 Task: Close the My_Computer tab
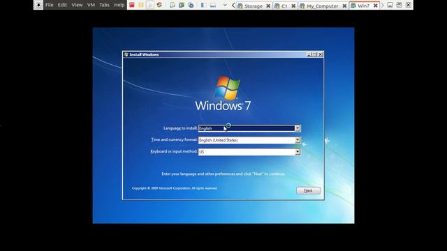pos(344,6)
